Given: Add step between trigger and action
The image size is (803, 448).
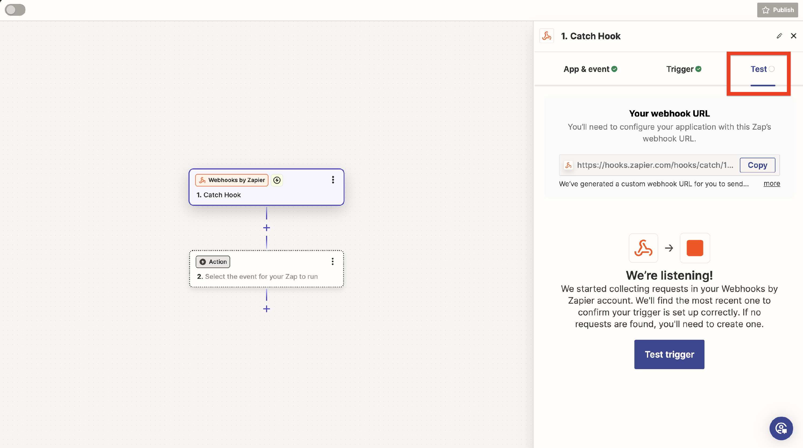Looking at the screenshot, I should pyautogui.click(x=266, y=228).
